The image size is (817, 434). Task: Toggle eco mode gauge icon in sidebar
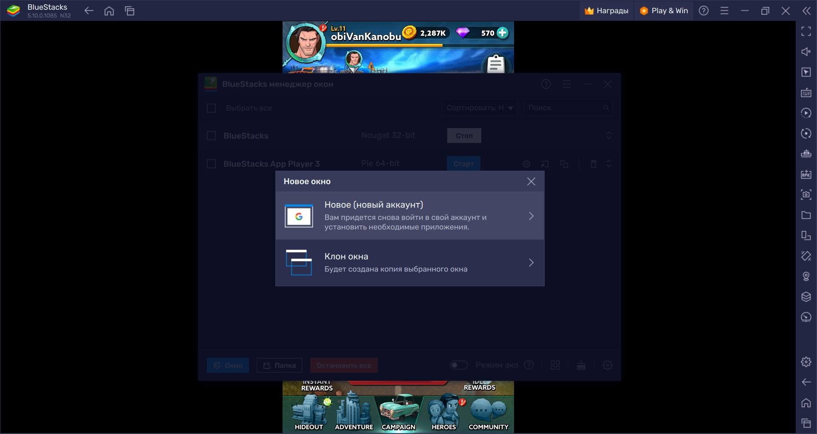806,317
